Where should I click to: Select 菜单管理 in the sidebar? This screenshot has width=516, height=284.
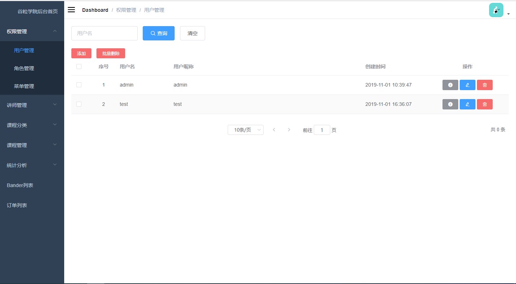(x=24, y=86)
